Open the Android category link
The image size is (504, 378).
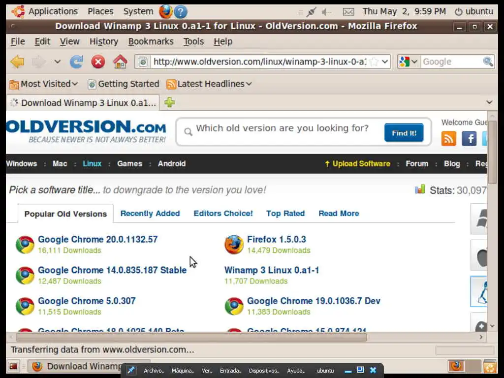point(172,163)
